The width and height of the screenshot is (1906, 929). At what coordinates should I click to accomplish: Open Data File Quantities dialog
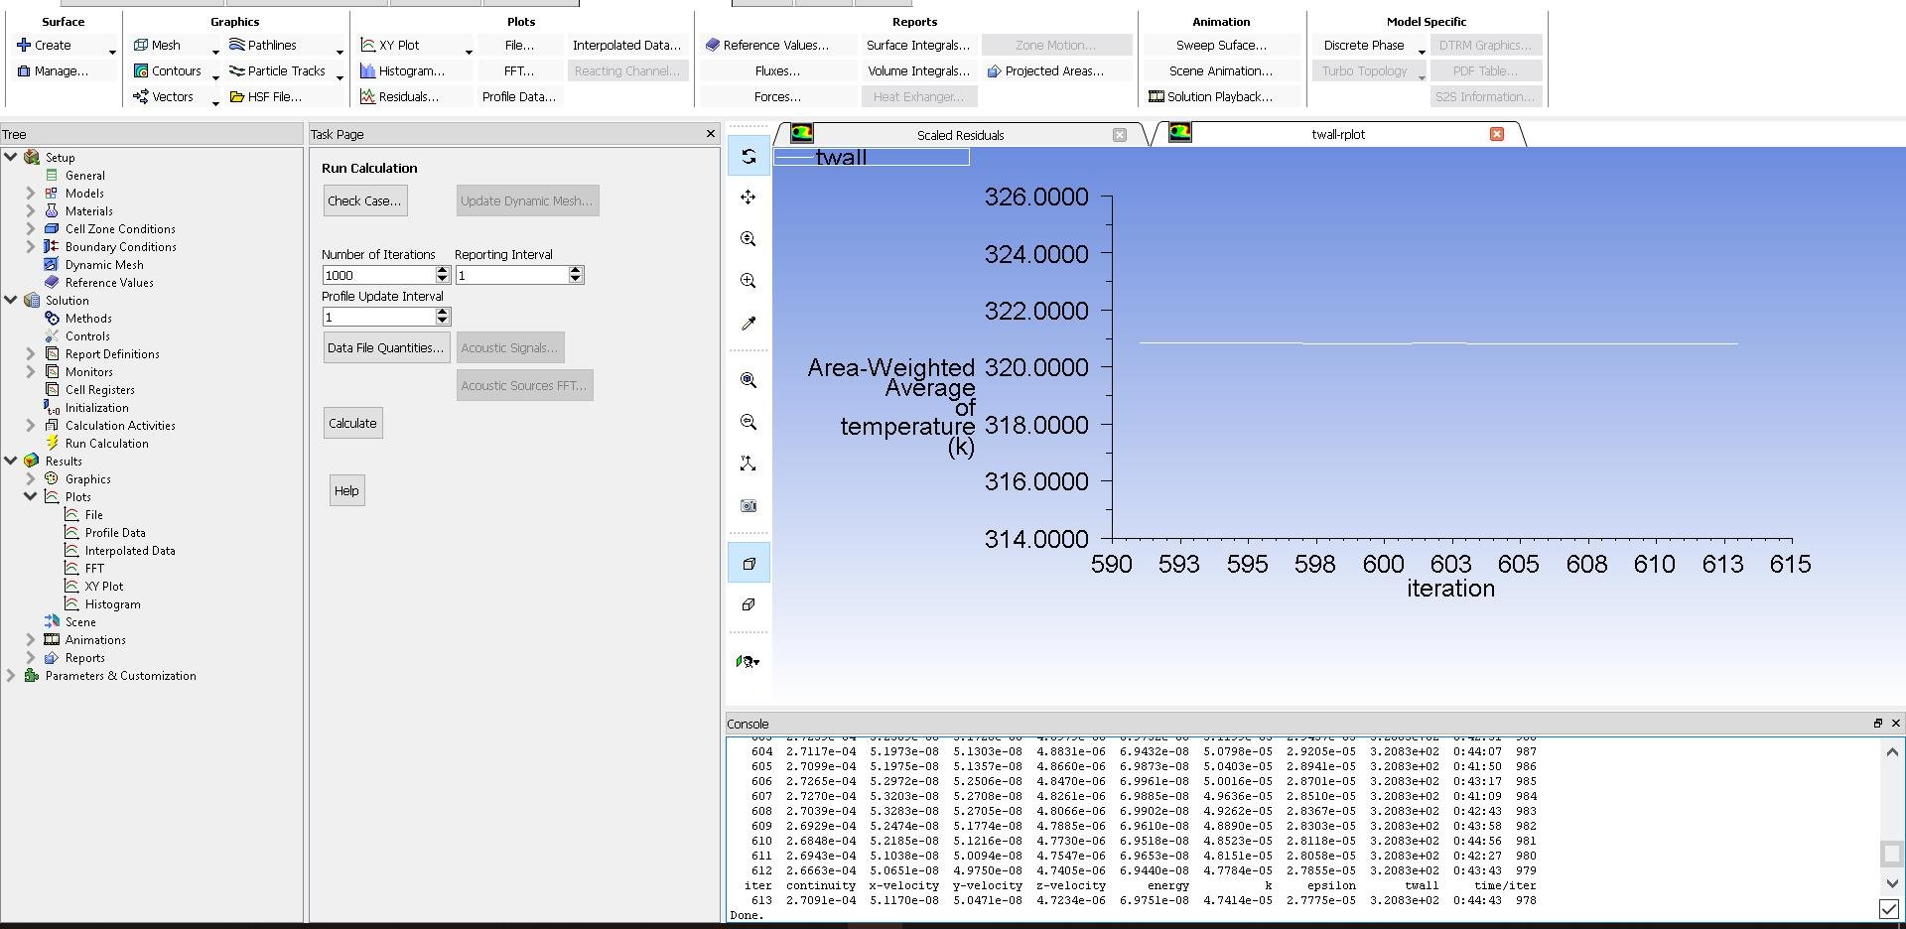coord(385,347)
